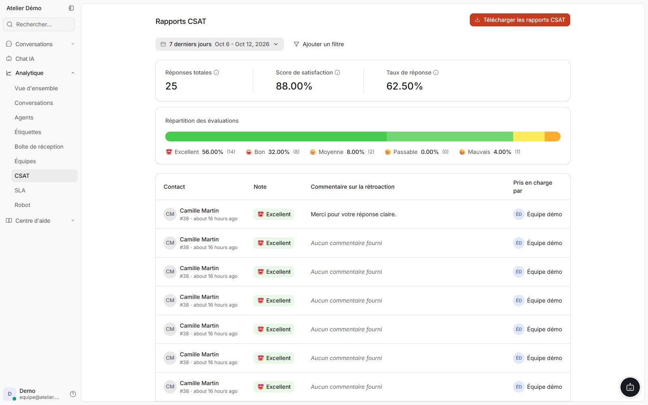648x405 pixels.
Task: Click the Mauvais emoji in the evaluation legend
Action: 462,152
